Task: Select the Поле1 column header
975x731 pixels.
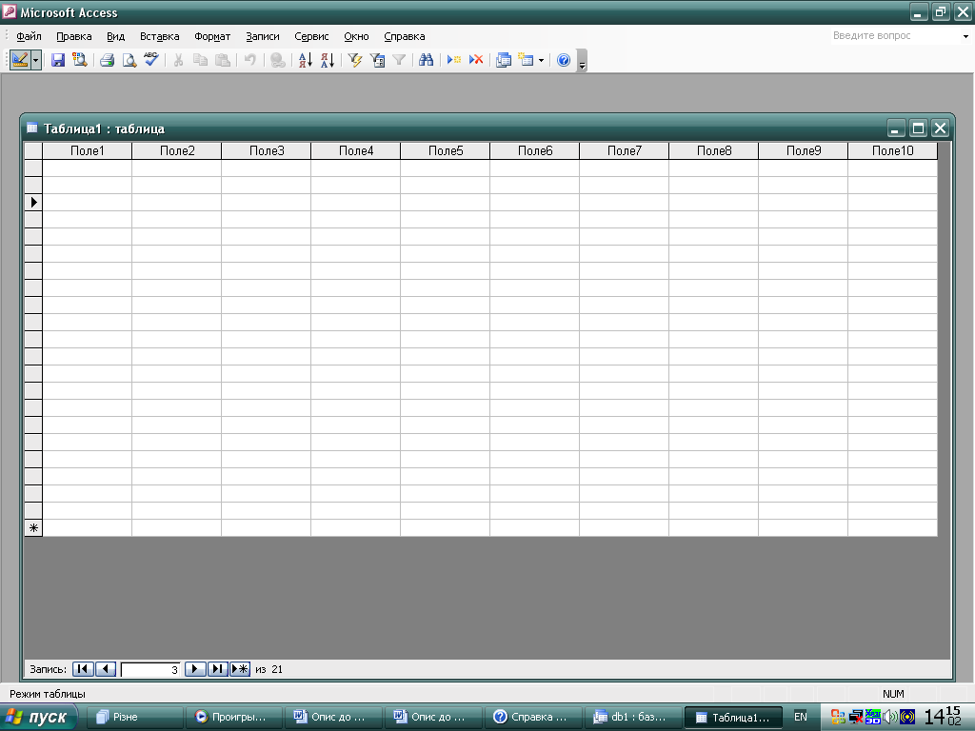Action: pos(87,151)
